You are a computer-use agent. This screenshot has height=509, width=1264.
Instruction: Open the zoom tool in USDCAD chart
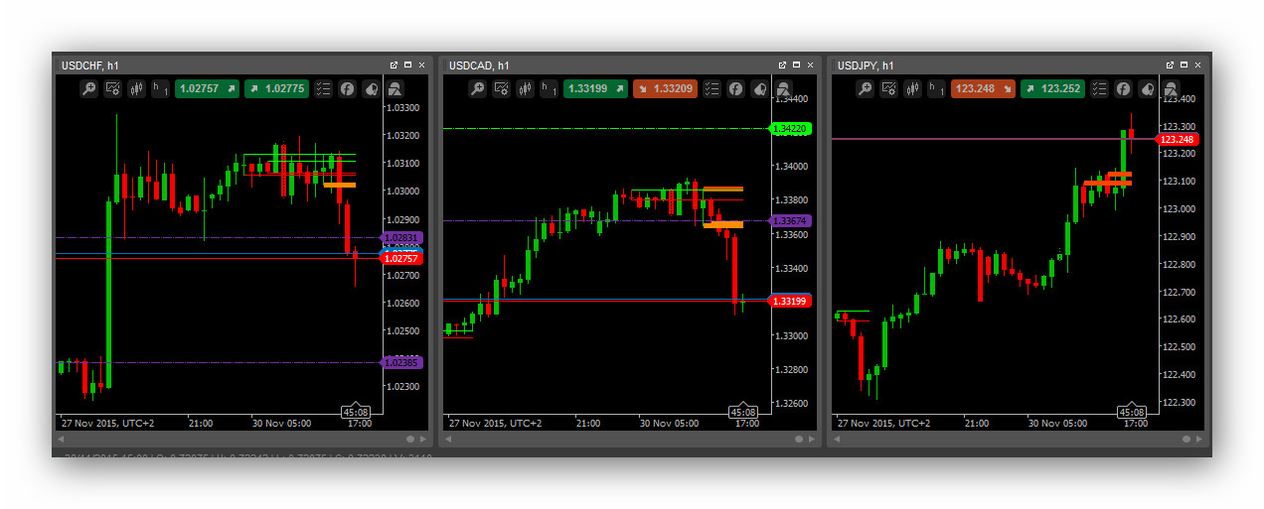pyautogui.click(x=477, y=88)
